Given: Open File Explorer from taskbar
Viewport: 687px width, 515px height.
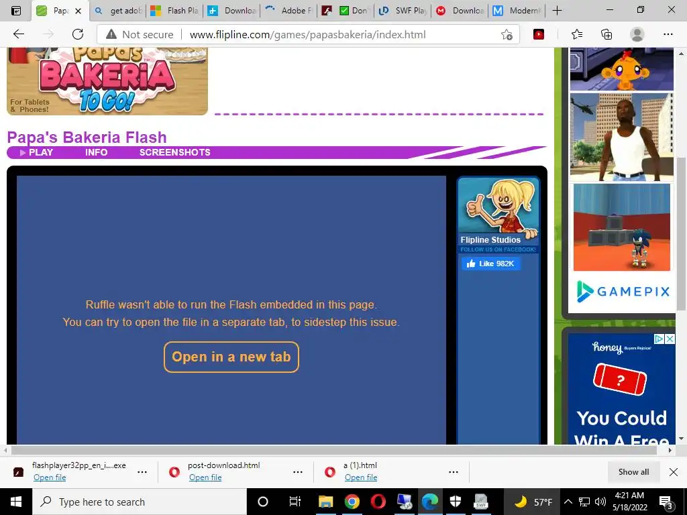Looking at the screenshot, I should pyautogui.click(x=325, y=502).
